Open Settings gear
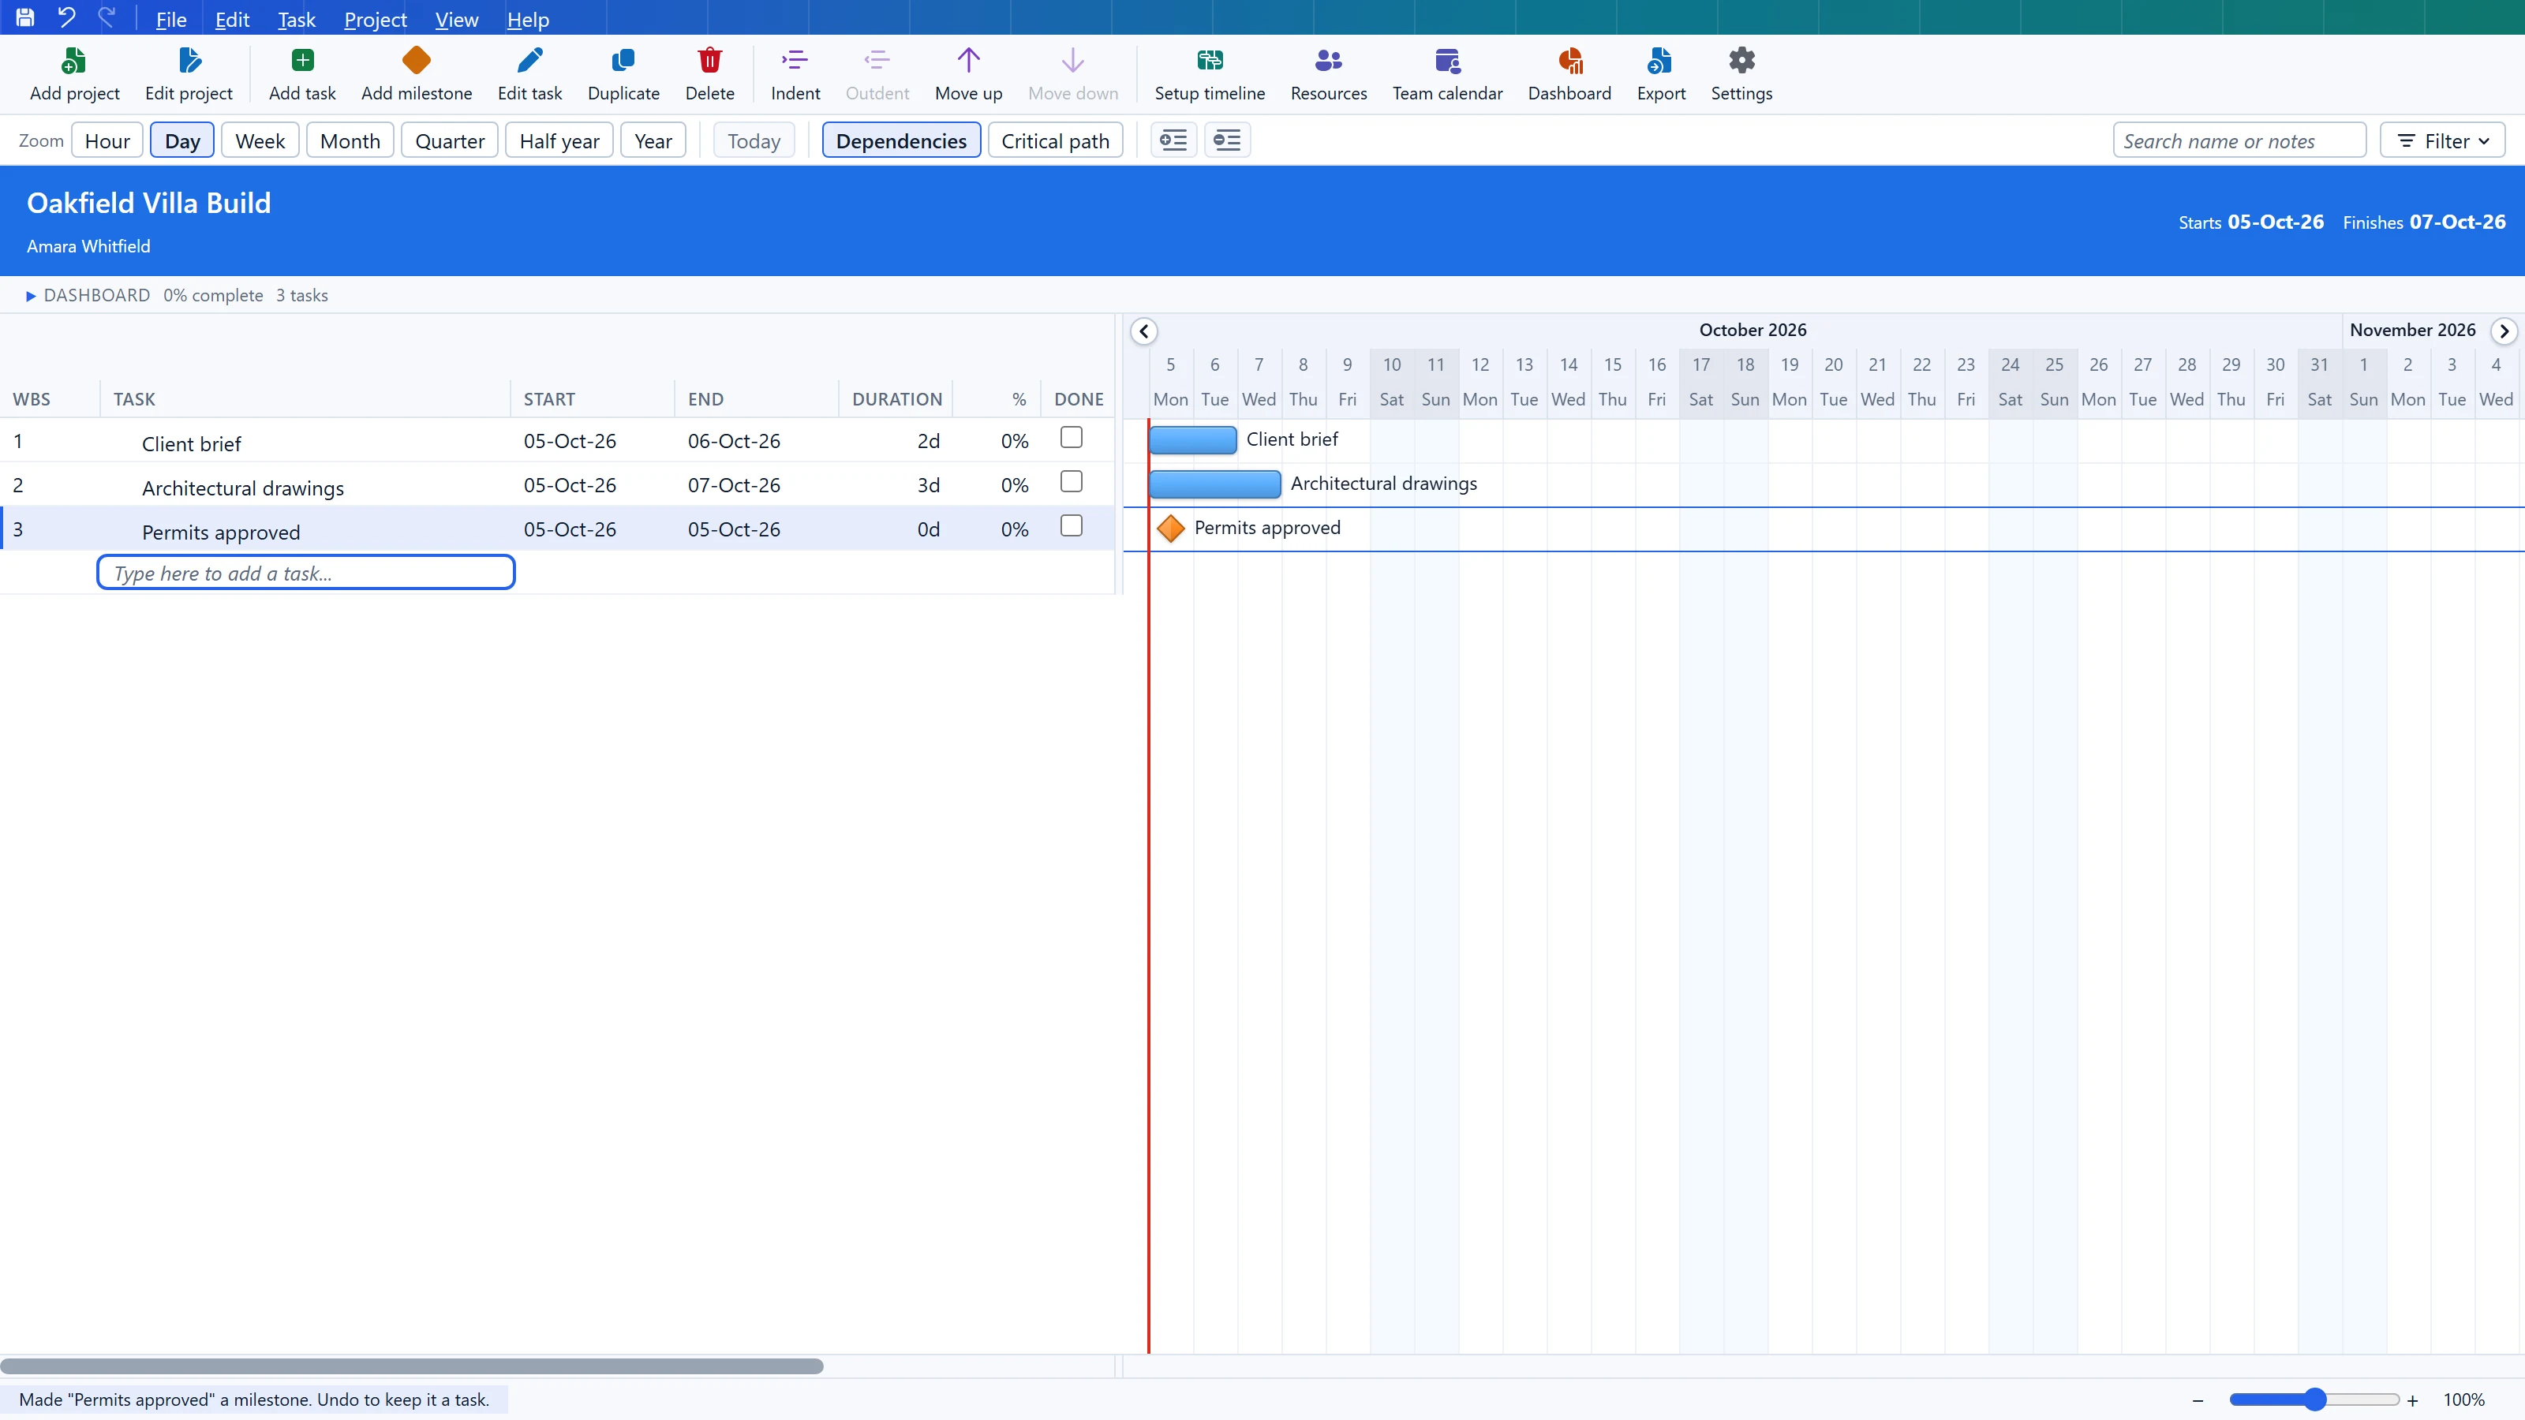This screenshot has width=2525, height=1420. point(1741,61)
